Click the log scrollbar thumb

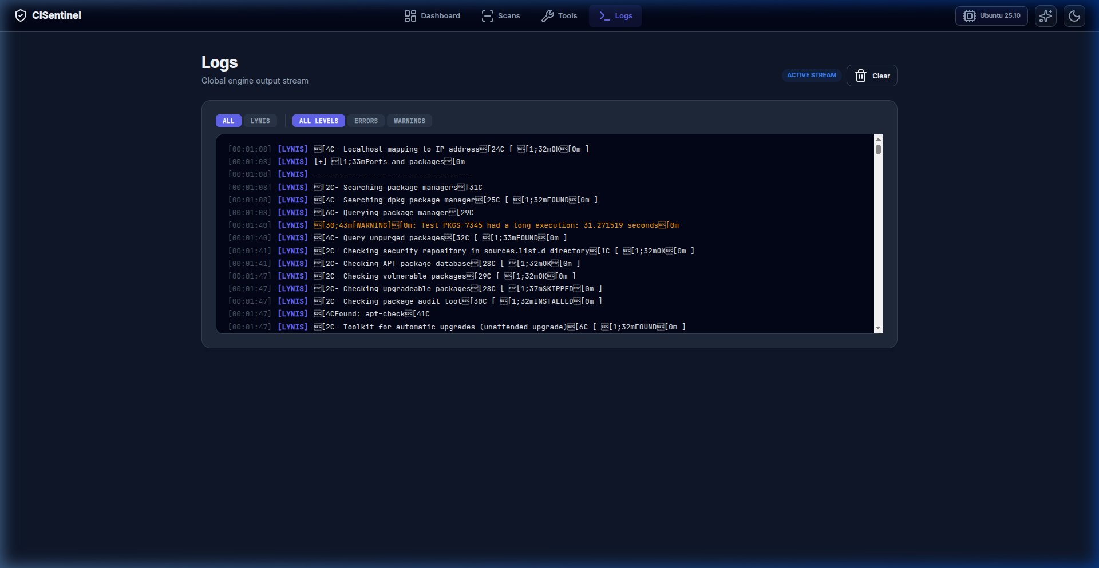click(x=878, y=149)
